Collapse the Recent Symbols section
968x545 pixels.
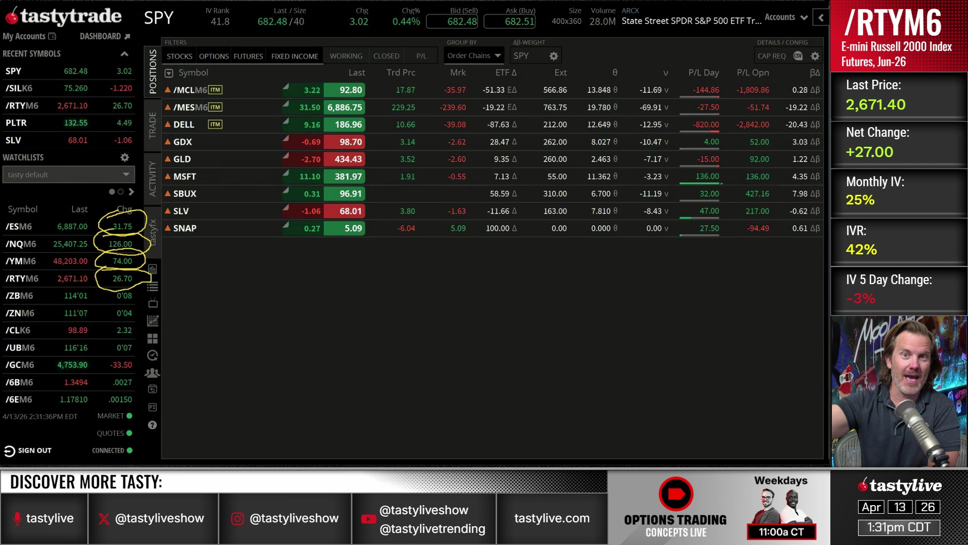pyautogui.click(x=125, y=54)
